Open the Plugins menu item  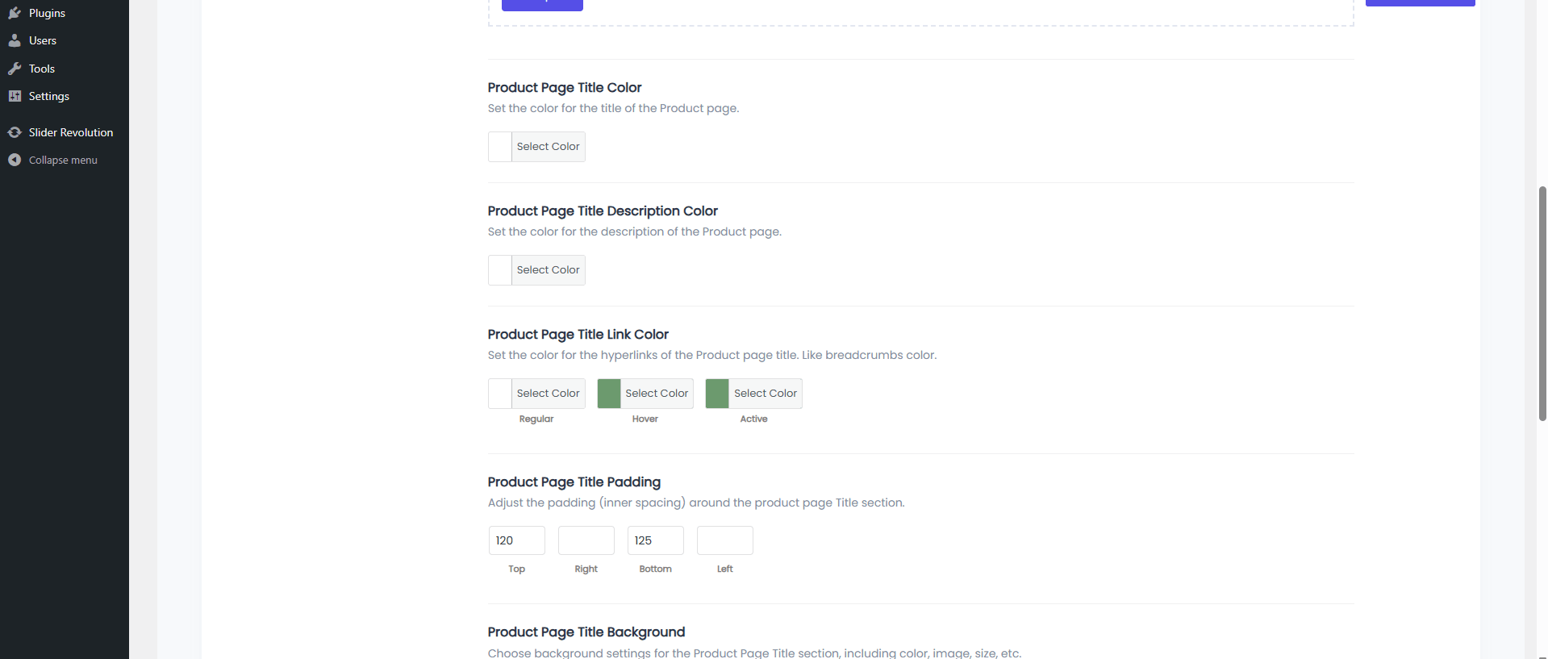point(47,13)
